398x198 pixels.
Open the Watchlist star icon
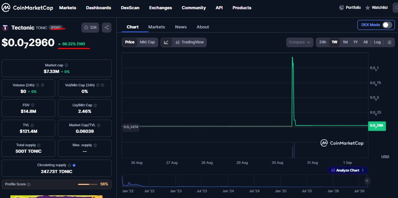coord(368,8)
